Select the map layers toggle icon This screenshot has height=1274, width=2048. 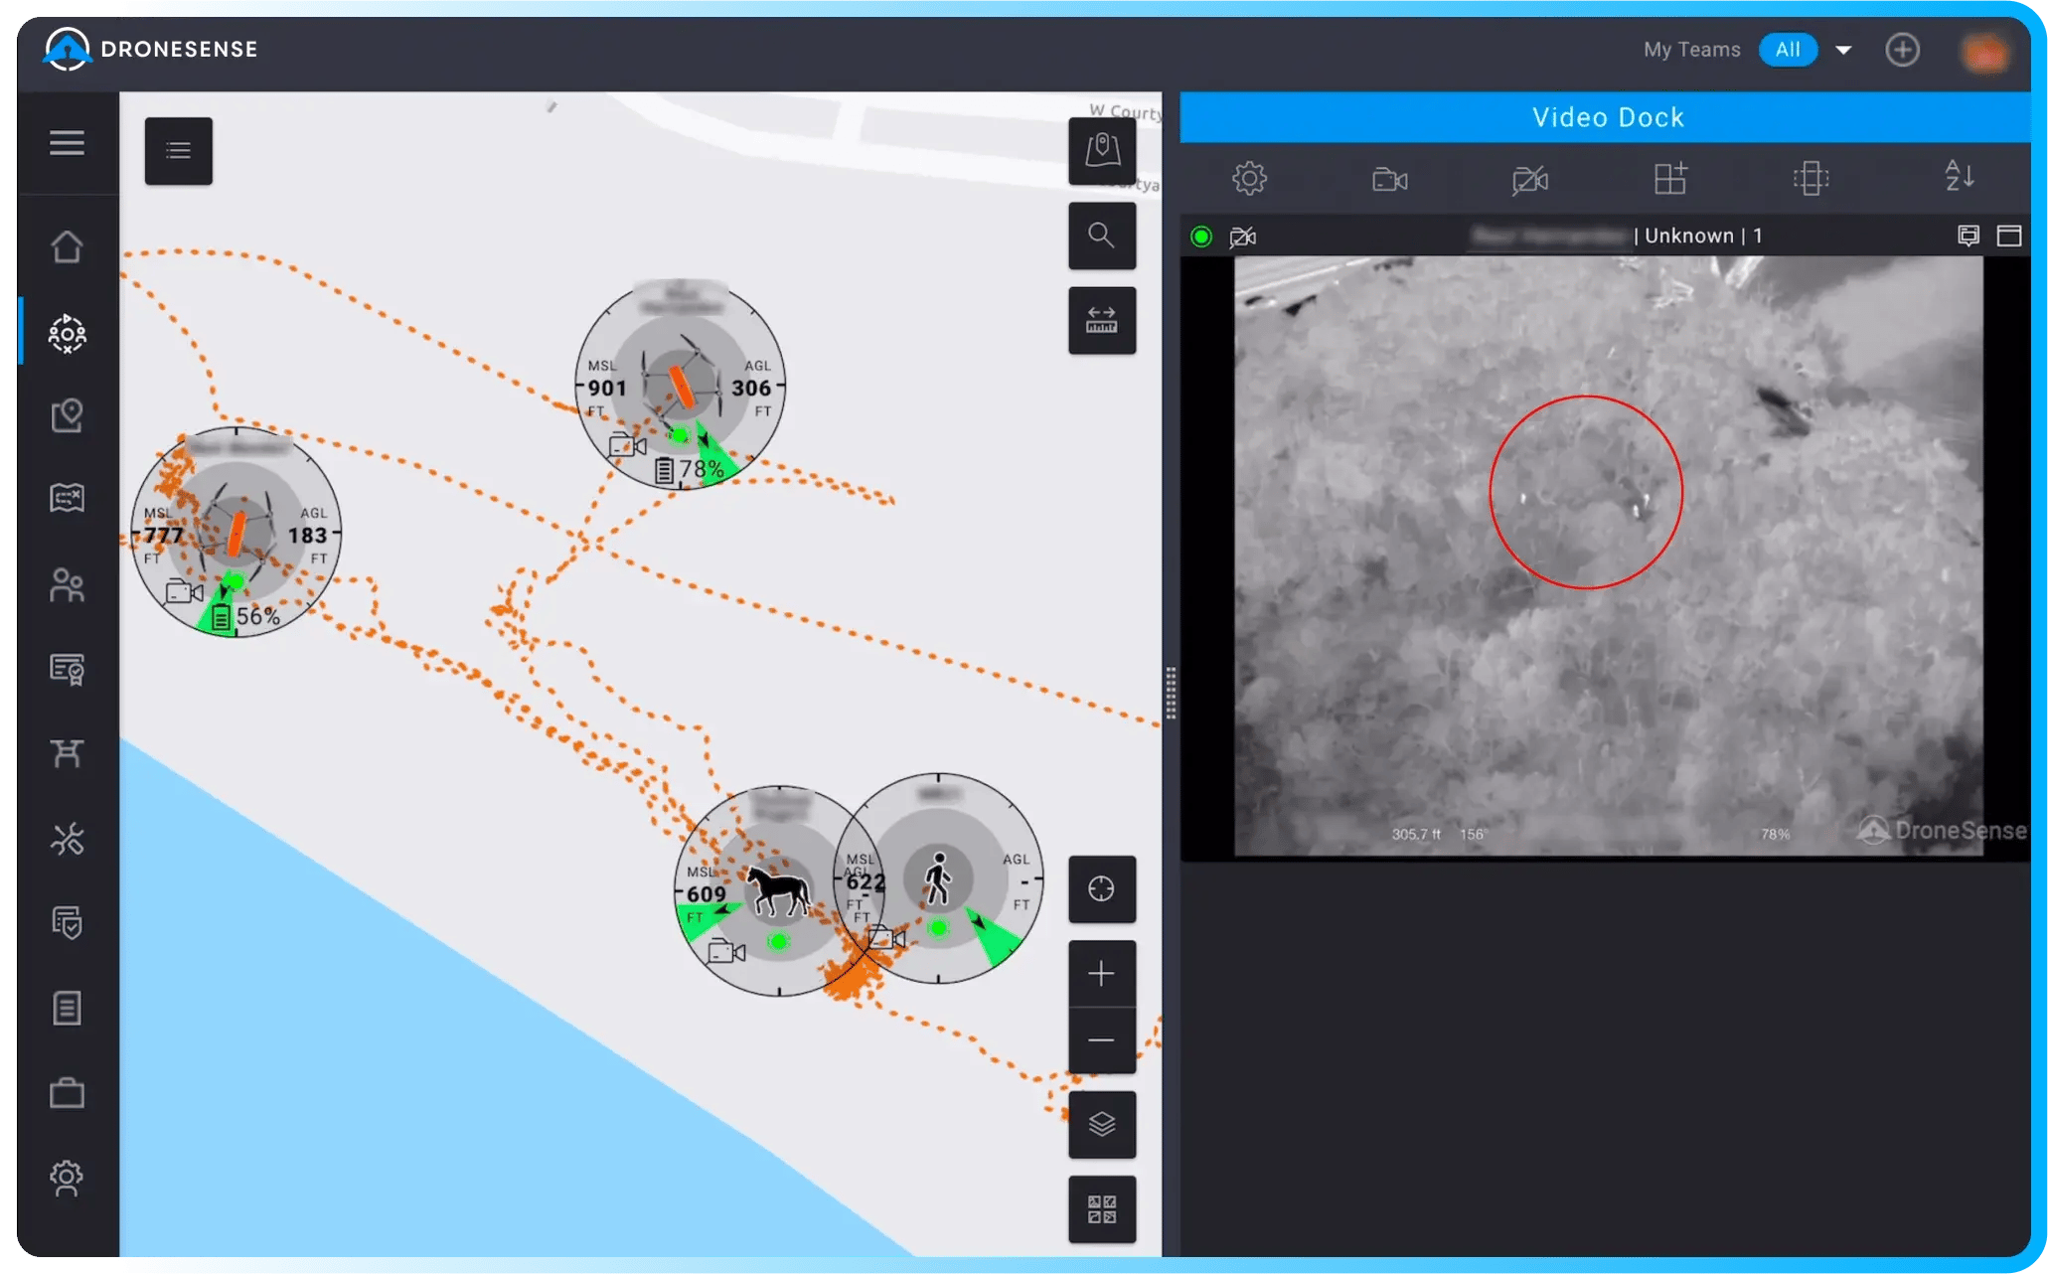tap(1103, 1124)
